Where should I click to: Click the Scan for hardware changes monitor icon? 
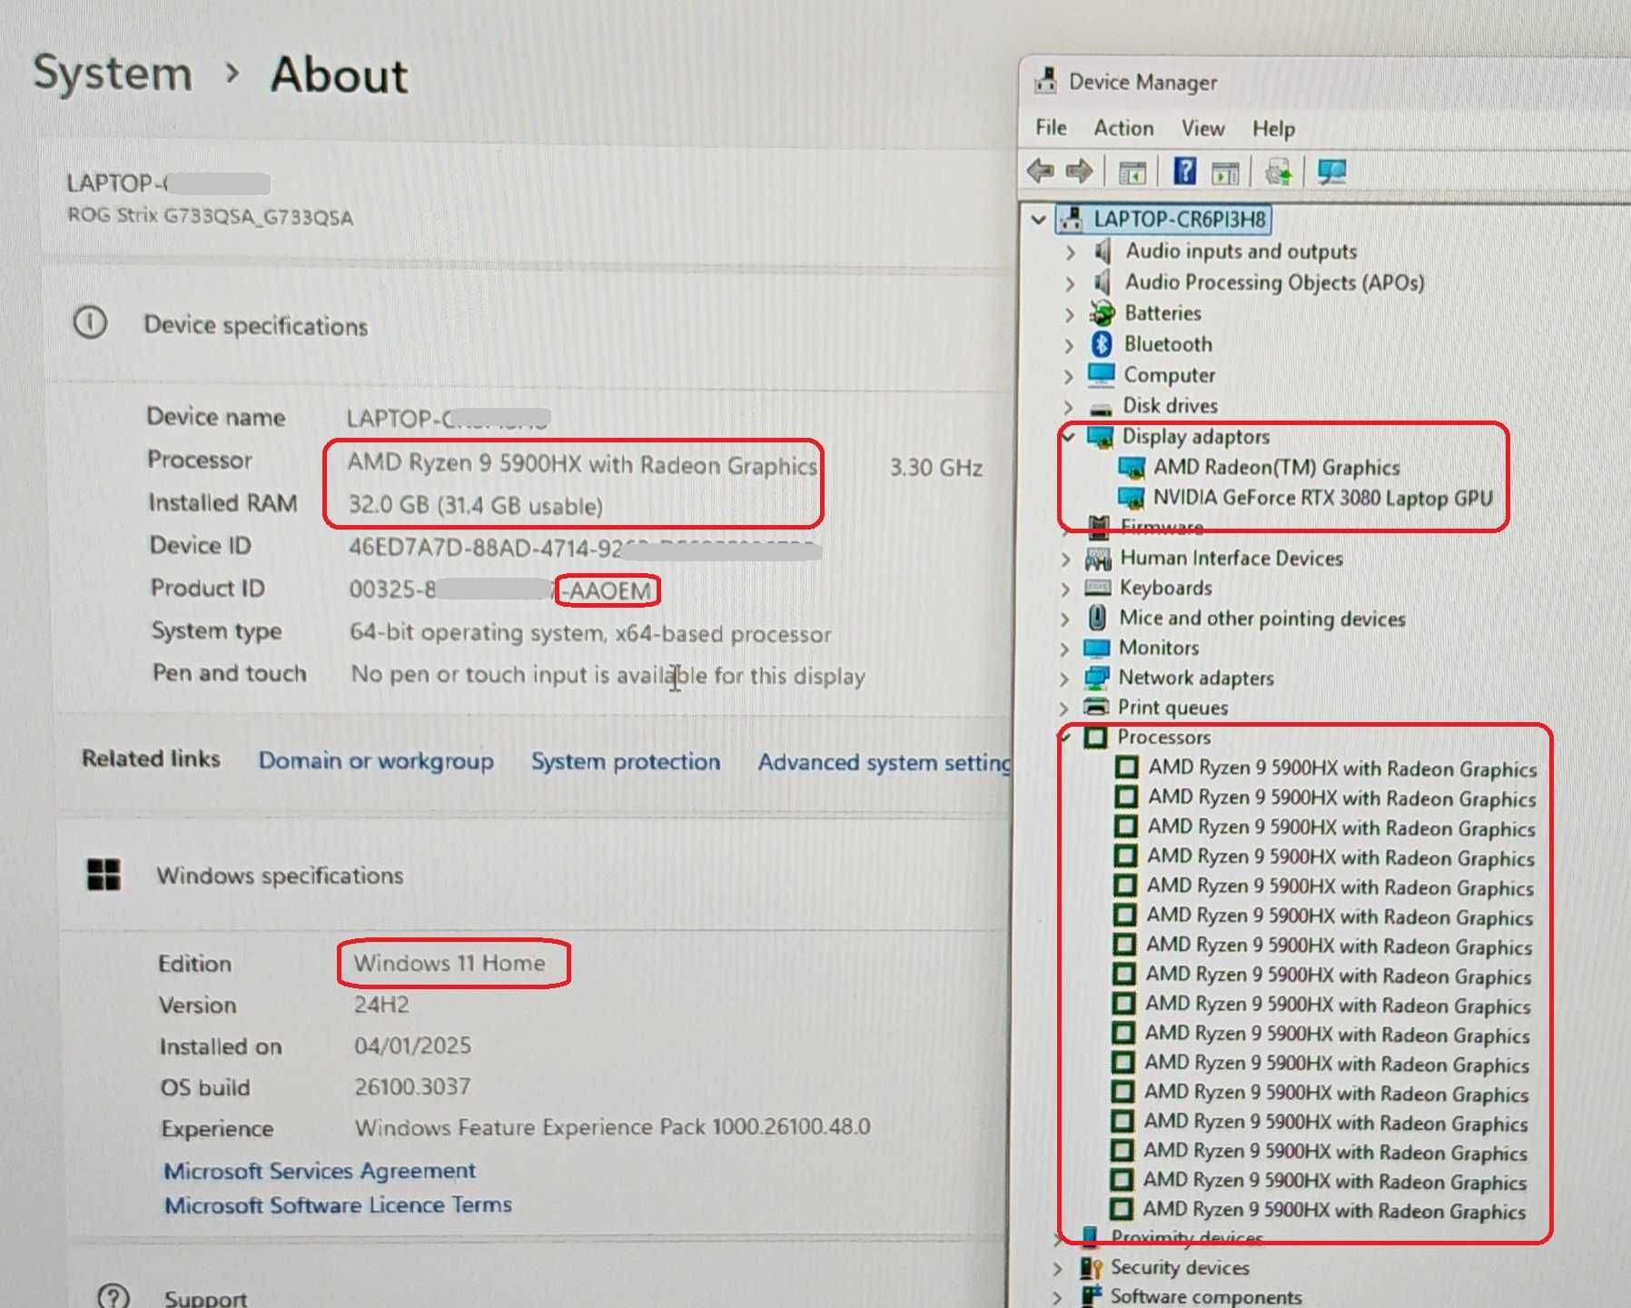(x=1332, y=172)
